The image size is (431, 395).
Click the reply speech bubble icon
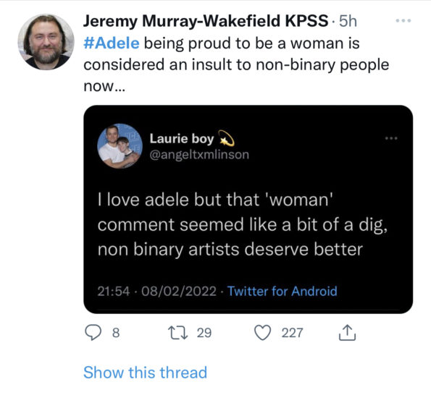click(93, 333)
